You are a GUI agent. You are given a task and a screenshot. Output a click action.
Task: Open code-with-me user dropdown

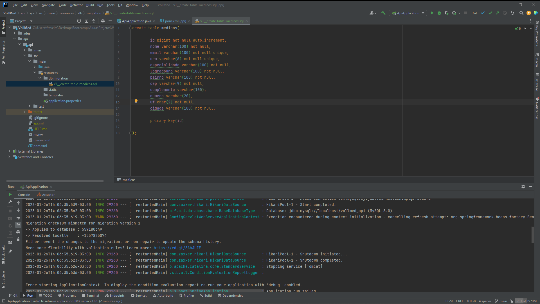coord(373,13)
